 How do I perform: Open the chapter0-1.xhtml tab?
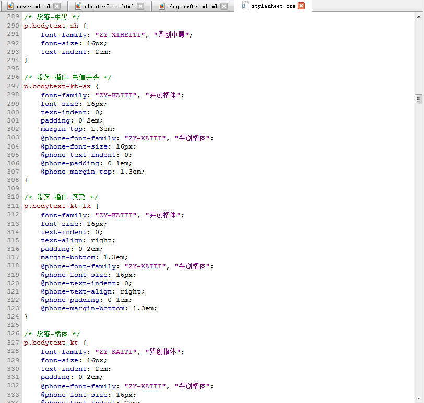pos(109,6)
